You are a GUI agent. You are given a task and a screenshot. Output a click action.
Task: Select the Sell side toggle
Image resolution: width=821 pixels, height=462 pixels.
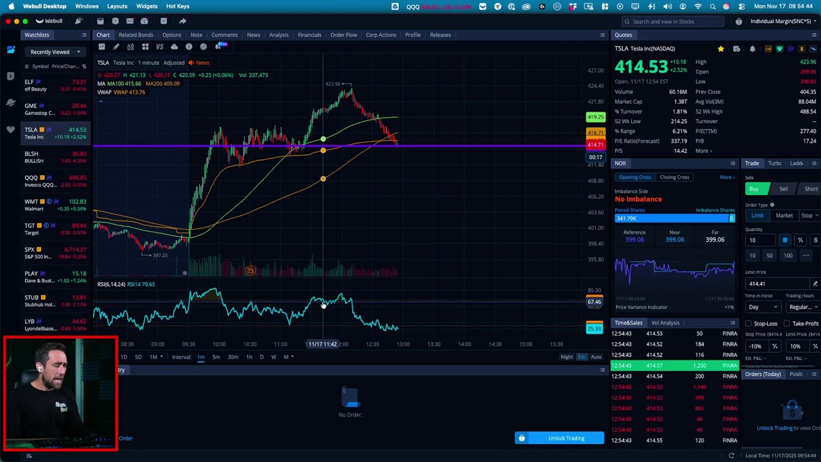coord(783,189)
